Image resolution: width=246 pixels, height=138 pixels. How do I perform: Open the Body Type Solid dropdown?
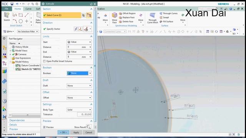click(x=79, y=110)
